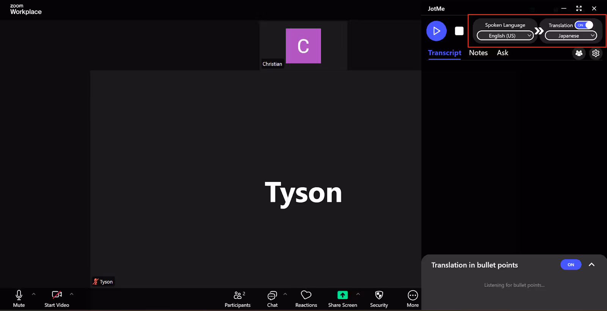Expand video options caret next to Start Video
The width and height of the screenshot is (607, 311).
click(72, 294)
